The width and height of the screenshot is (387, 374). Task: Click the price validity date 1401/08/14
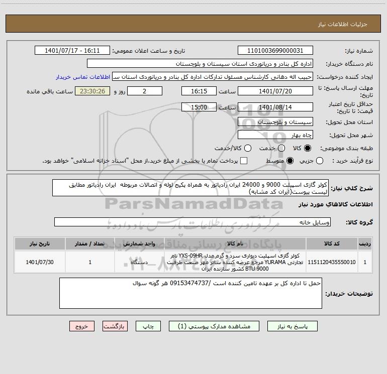[275, 107]
